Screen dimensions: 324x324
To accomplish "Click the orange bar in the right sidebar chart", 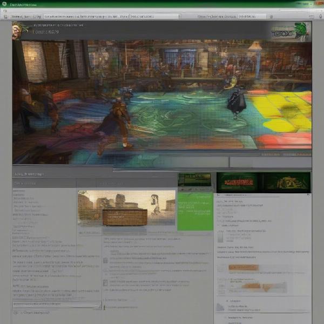I will click(251, 286).
